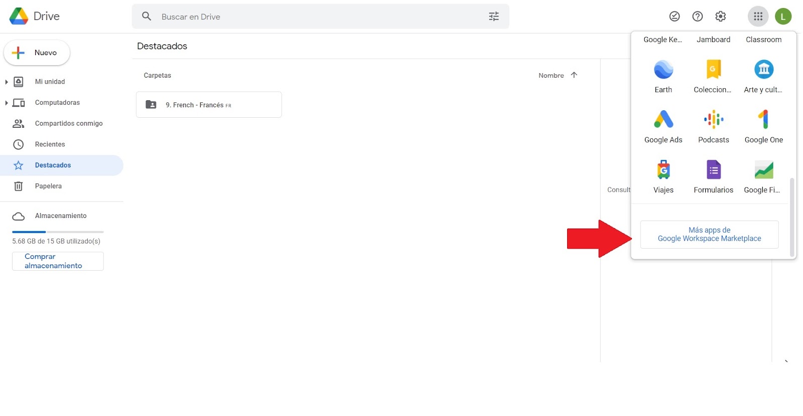The image size is (803, 416).
Task: Reverse sort direction arrow next to Nombre
Action: pos(574,75)
